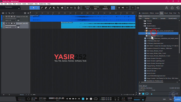Collapse the StudioOne6(1) folder
Viewport: 181px width, 102px height.
(144, 26)
